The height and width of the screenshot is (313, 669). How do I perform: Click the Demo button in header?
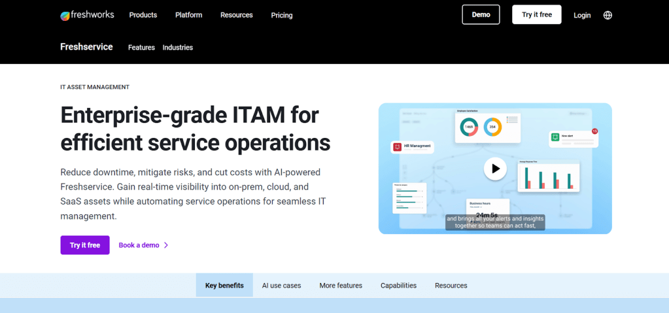point(481,14)
